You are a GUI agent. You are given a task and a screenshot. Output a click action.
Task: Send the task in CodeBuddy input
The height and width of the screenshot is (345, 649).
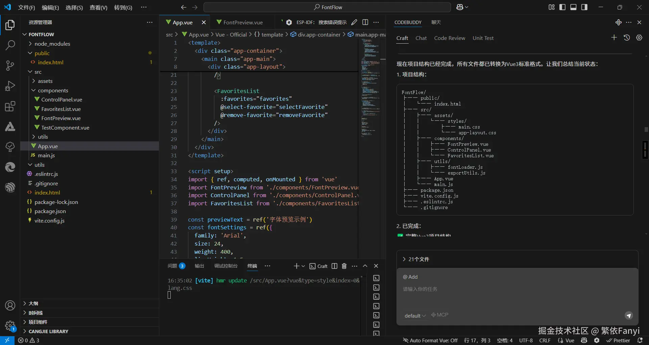(x=628, y=316)
